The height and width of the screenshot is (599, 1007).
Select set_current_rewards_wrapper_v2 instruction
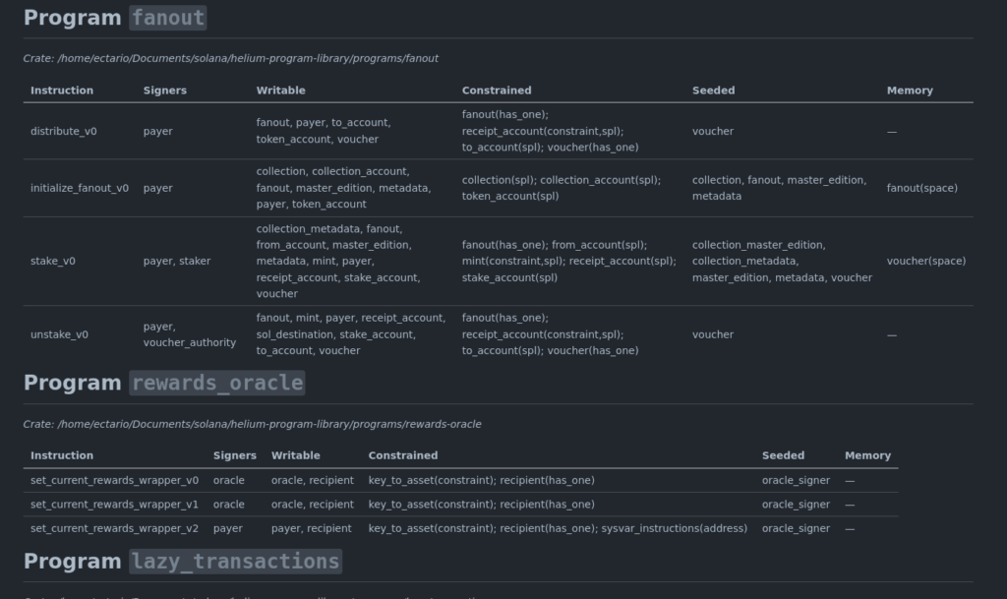pyautogui.click(x=114, y=528)
